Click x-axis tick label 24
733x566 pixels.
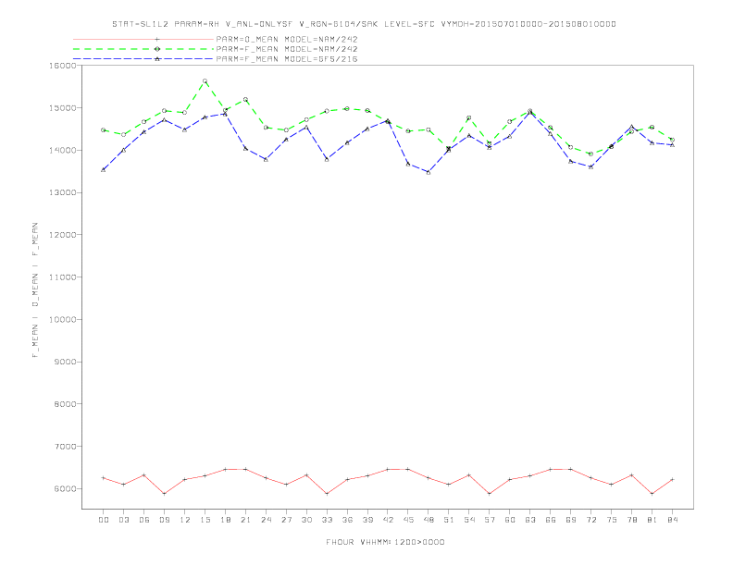[x=266, y=520]
